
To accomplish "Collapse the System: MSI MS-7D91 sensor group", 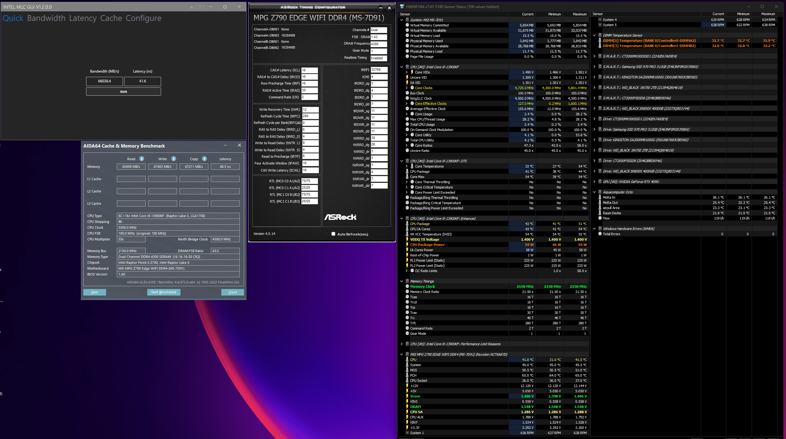I will pos(401,20).
